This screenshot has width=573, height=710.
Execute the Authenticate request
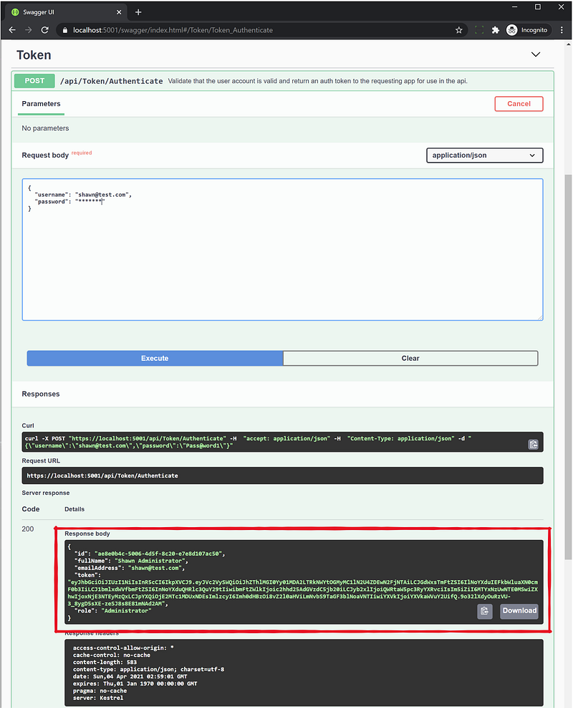[x=155, y=358]
